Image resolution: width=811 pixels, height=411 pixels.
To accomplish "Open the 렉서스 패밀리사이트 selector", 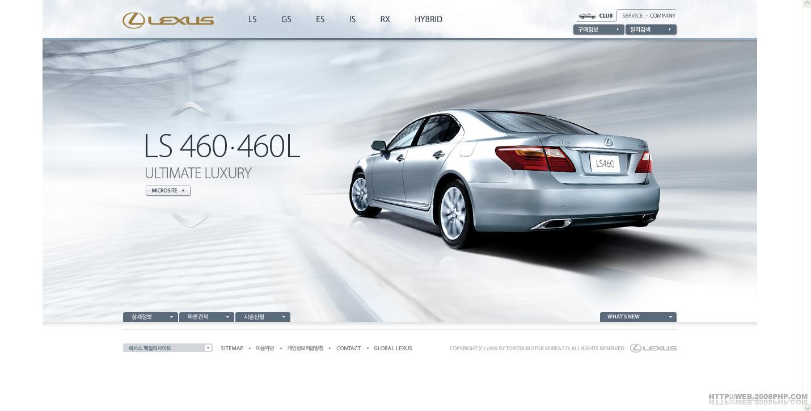I will pyautogui.click(x=167, y=348).
